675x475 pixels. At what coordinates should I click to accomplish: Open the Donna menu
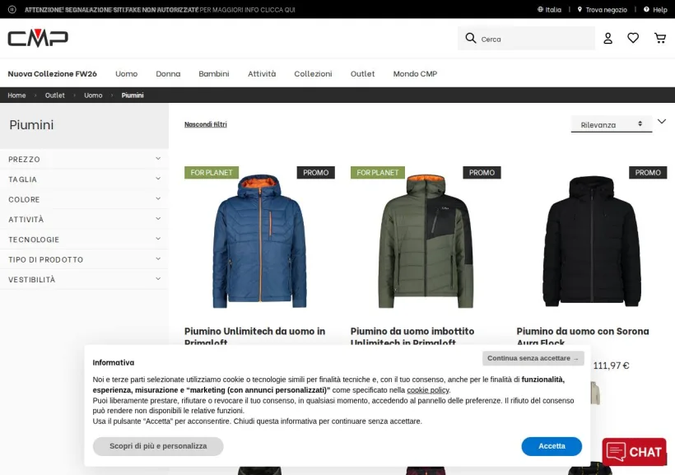[168, 73]
